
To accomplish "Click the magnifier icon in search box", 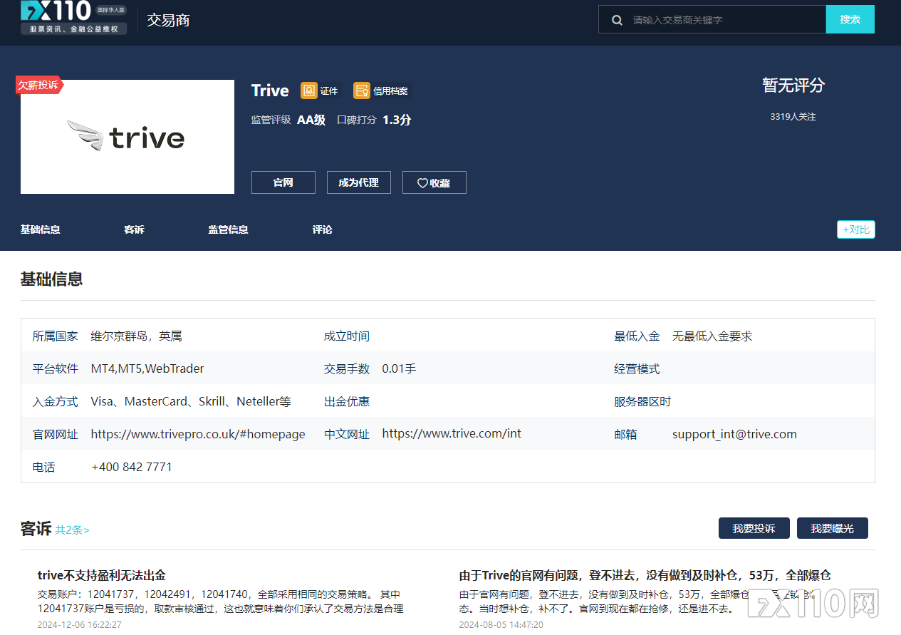I will [x=617, y=20].
